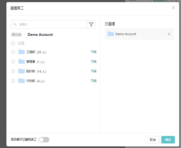Select Demo Account breadcrumb item
181x148 pixels.
(x=40, y=35)
